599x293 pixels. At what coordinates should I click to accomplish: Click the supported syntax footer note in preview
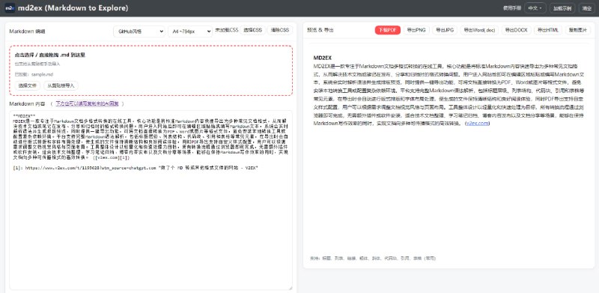pyautogui.click(x=372, y=259)
